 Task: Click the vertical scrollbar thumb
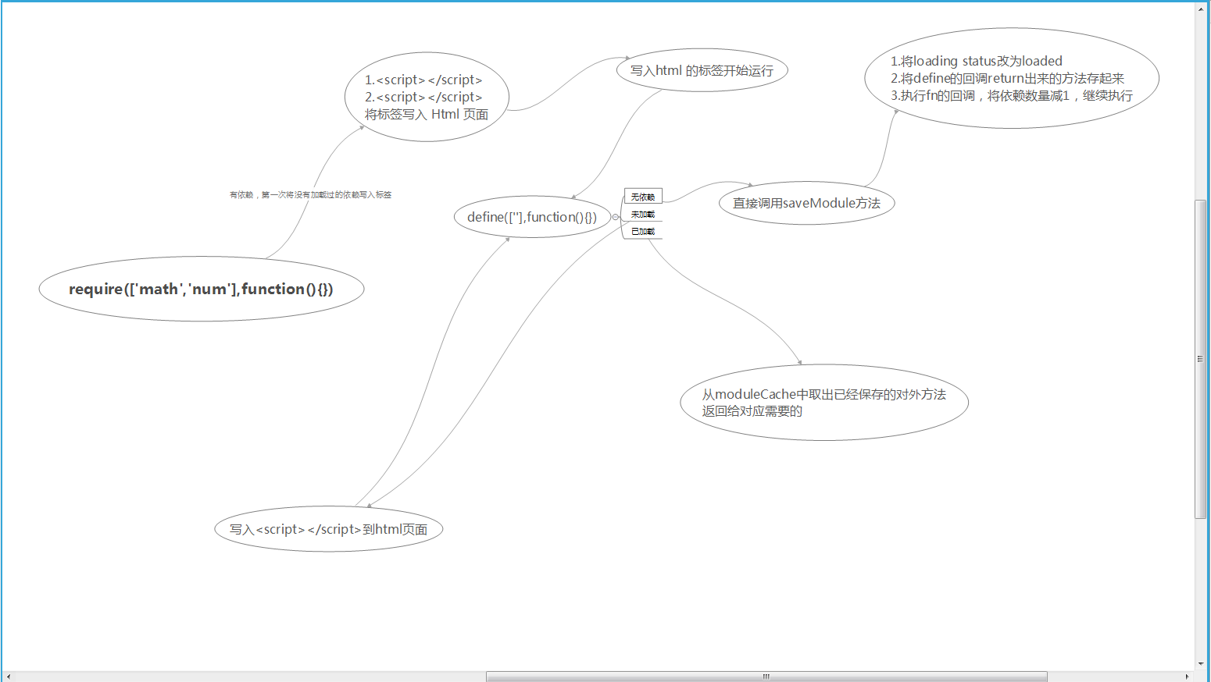[x=1201, y=359]
